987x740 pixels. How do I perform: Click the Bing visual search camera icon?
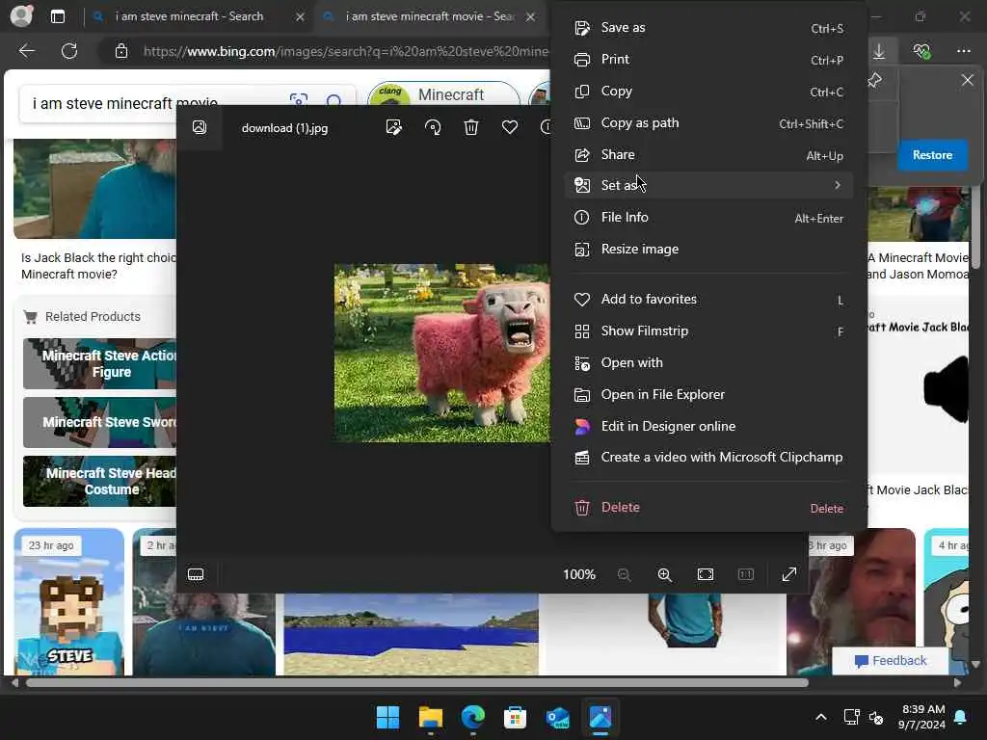[x=299, y=100]
